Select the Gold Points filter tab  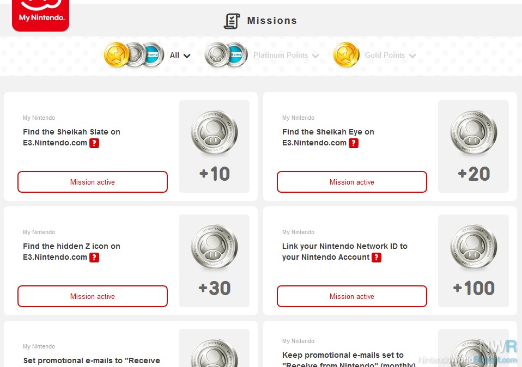tap(385, 55)
